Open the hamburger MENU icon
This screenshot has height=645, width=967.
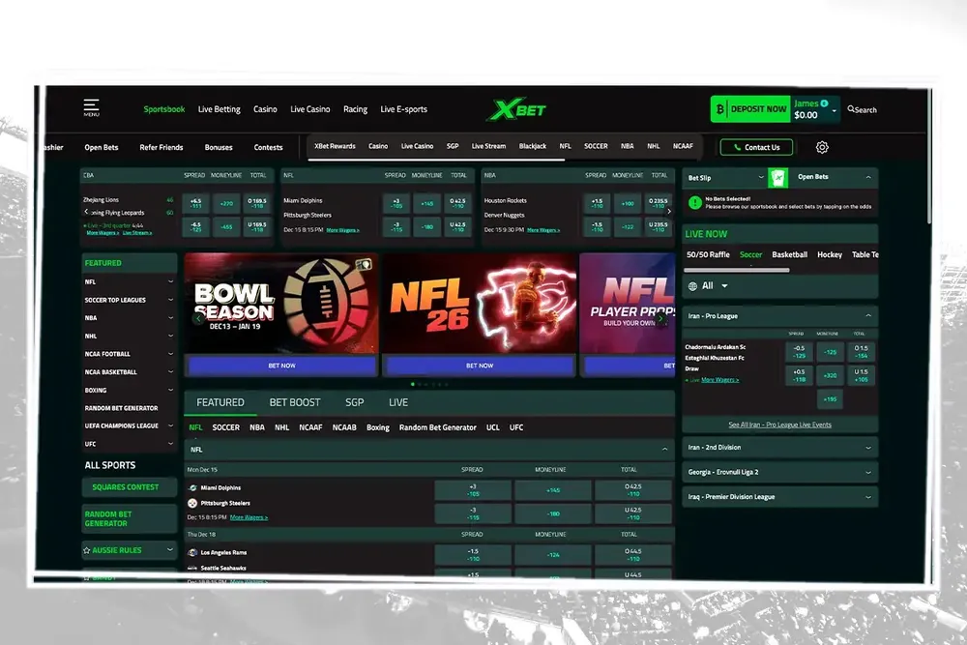click(x=91, y=107)
